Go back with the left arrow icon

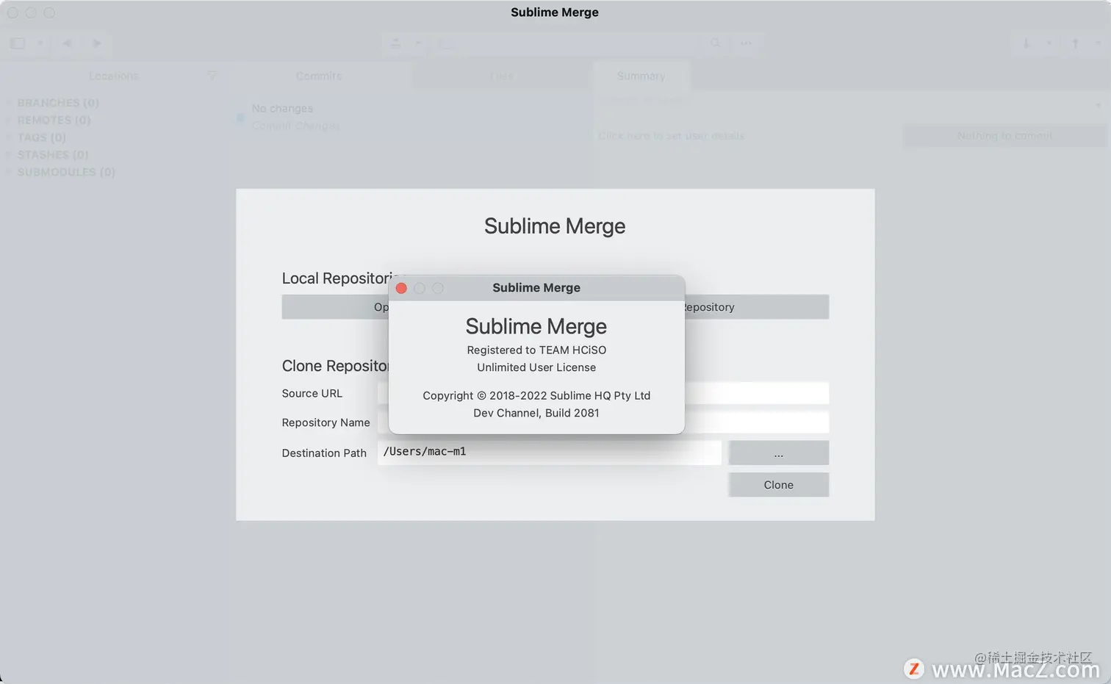click(67, 43)
